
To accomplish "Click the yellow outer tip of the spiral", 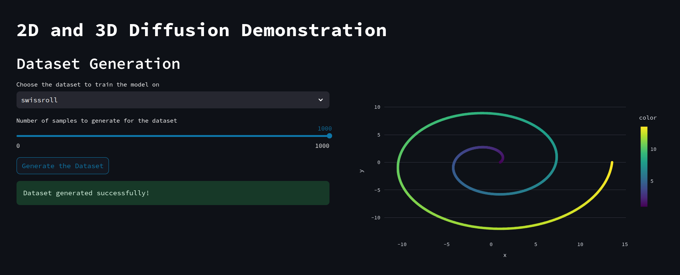I will coord(612,163).
